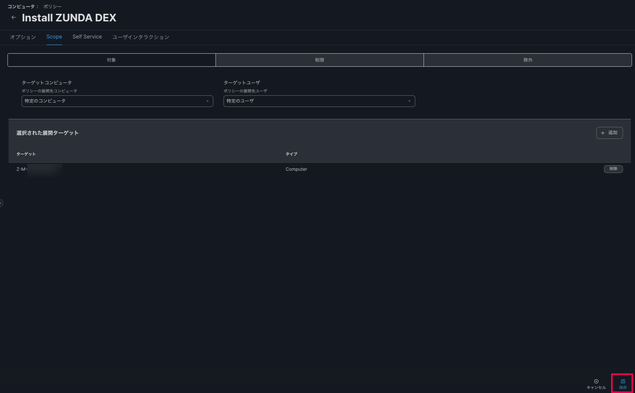Switch to the 除外 segment

(x=527, y=60)
